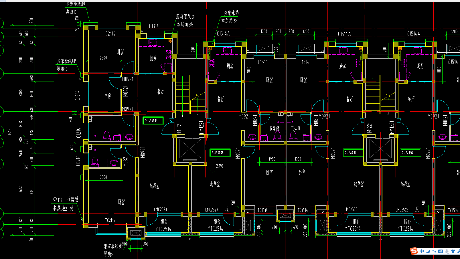Click the 本层共2处 note text

63,208
